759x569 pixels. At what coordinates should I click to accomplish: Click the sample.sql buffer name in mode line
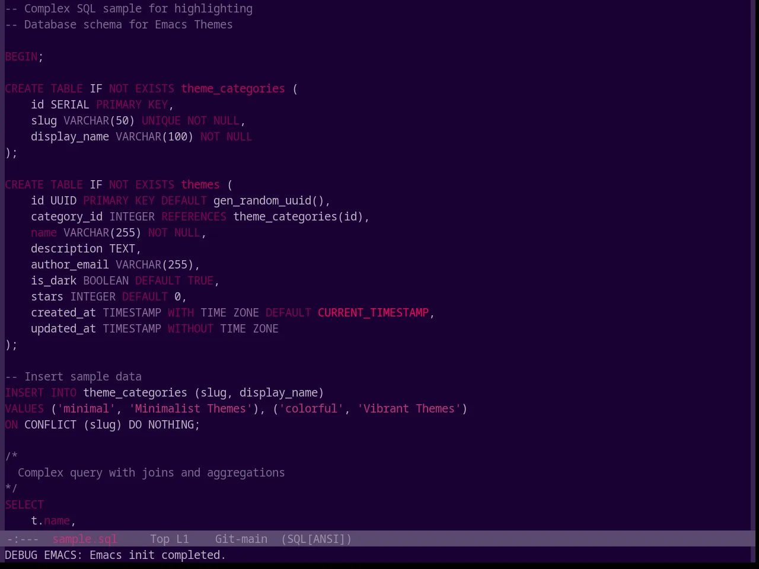coord(85,539)
